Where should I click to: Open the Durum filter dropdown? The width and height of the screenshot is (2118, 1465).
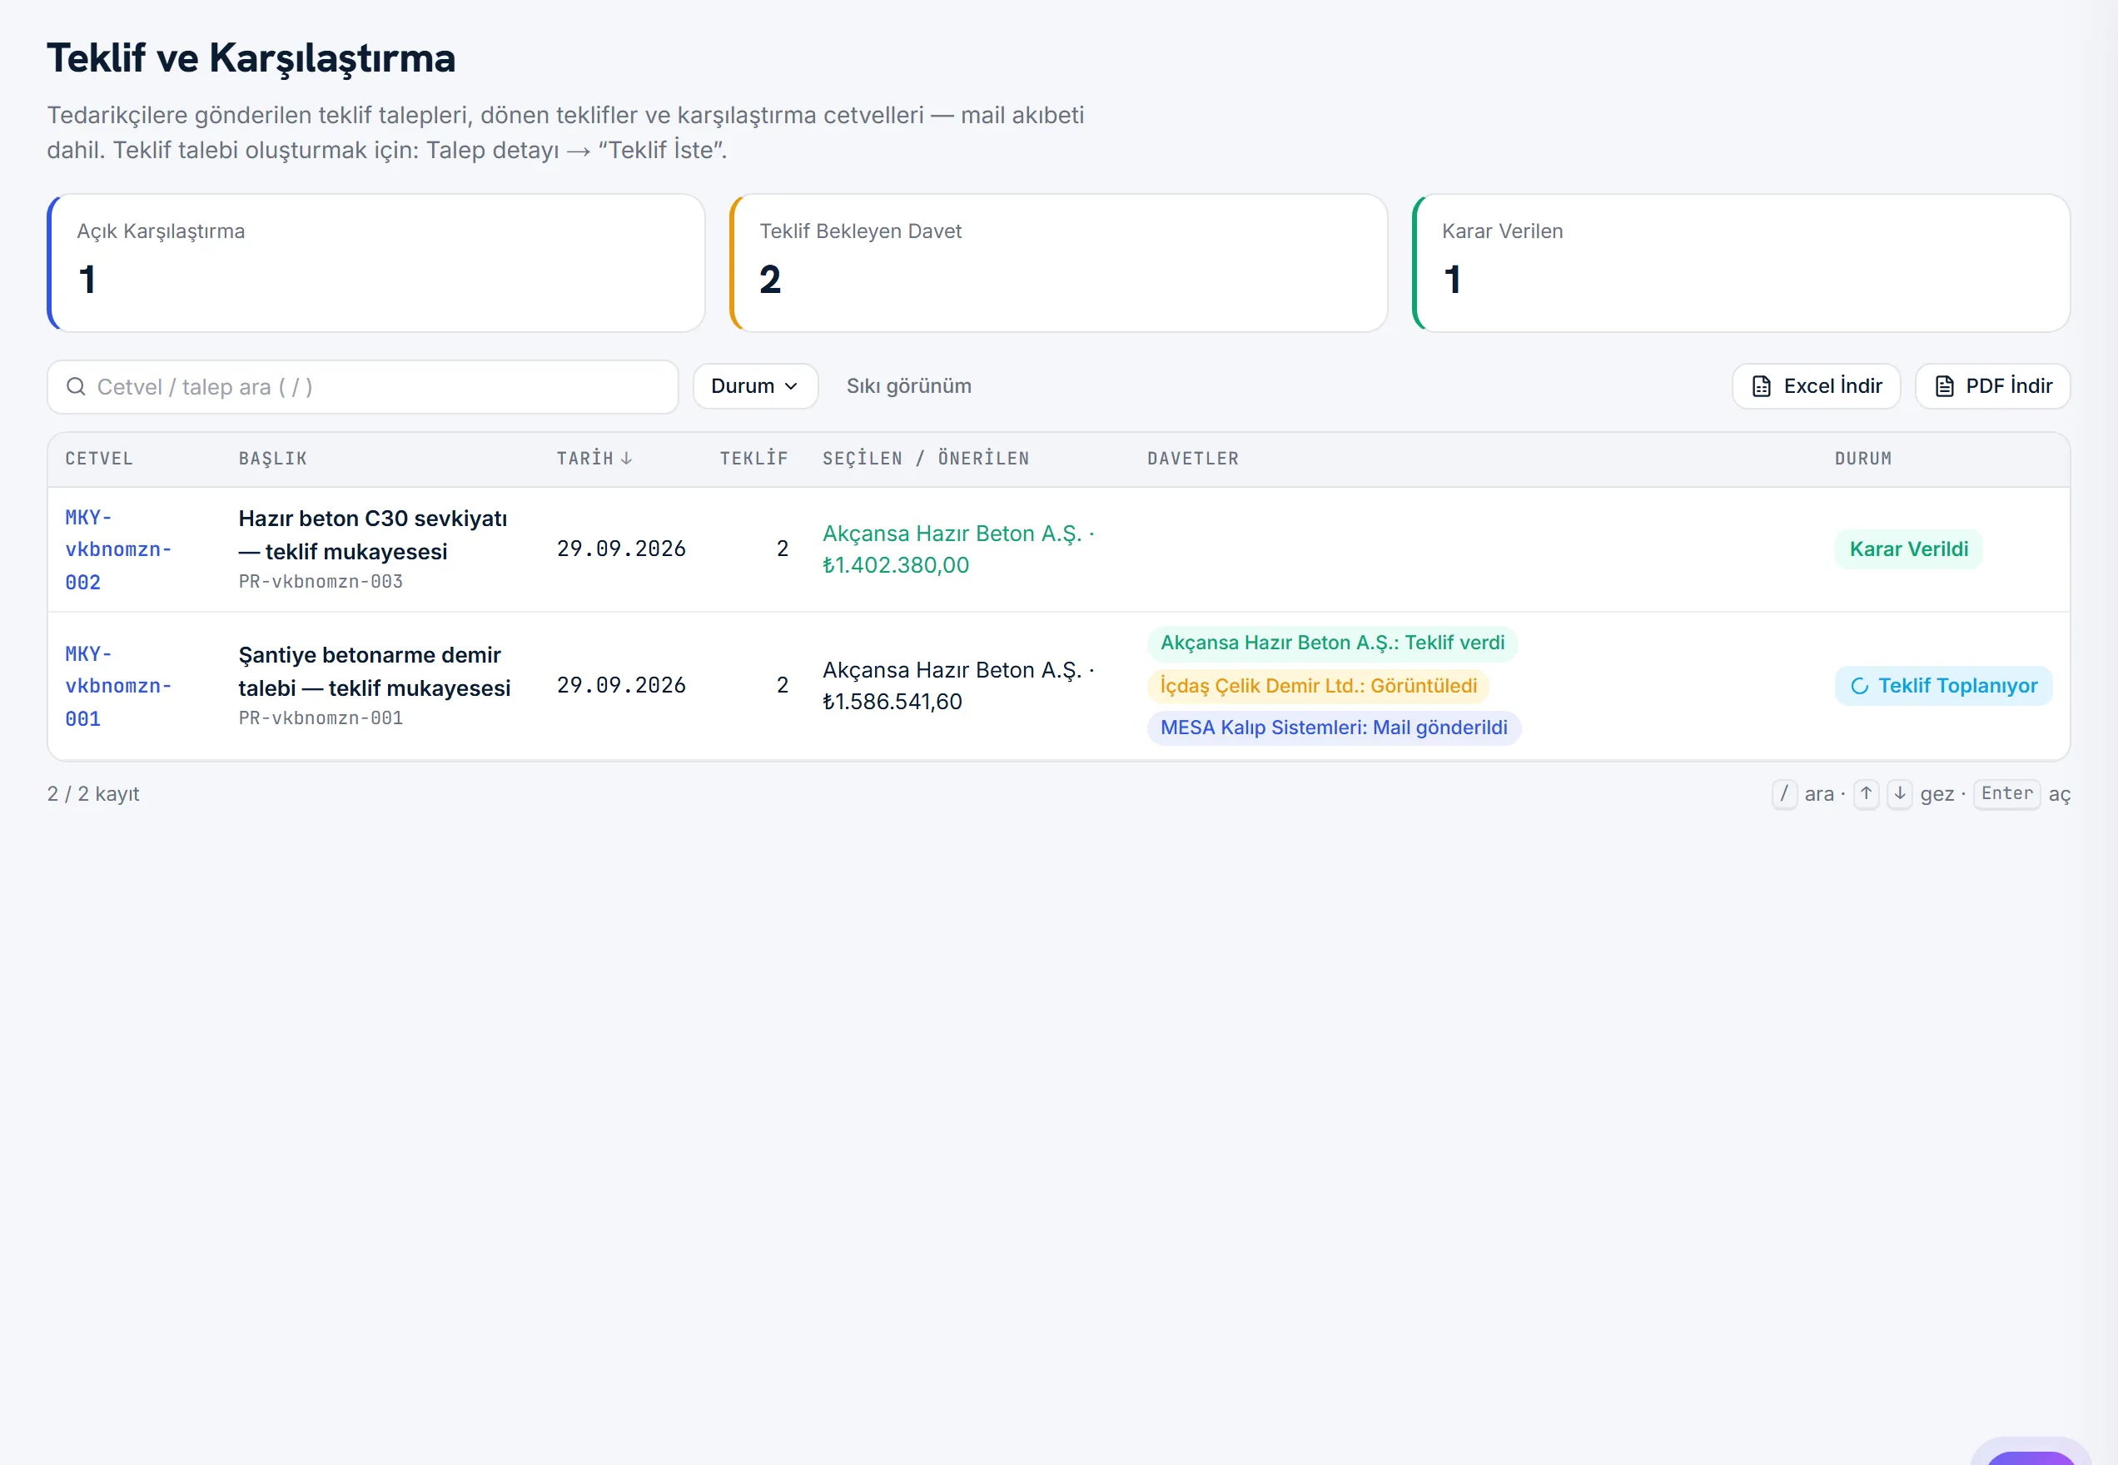(x=754, y=385)
